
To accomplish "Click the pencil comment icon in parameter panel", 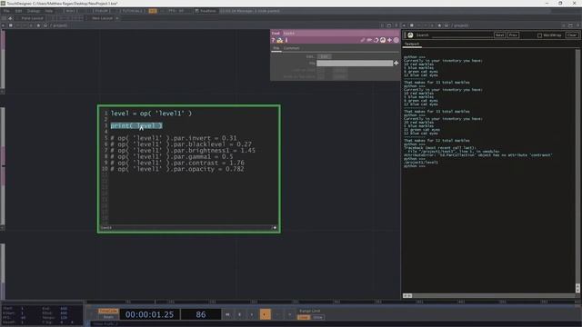I will click(363, 40).
